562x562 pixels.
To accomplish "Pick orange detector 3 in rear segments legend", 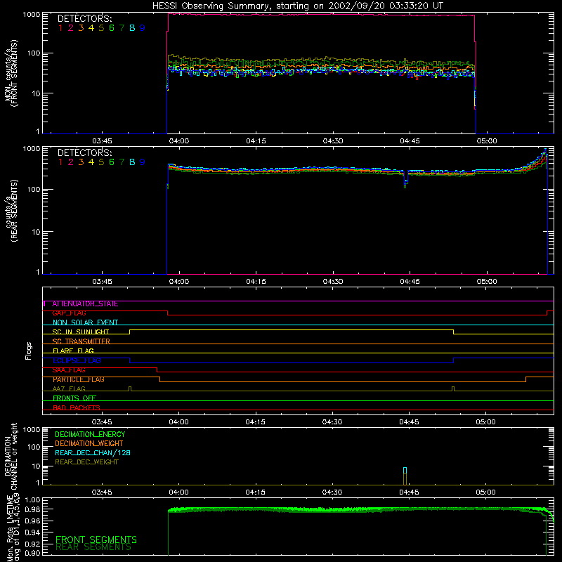I will point(81,162).
